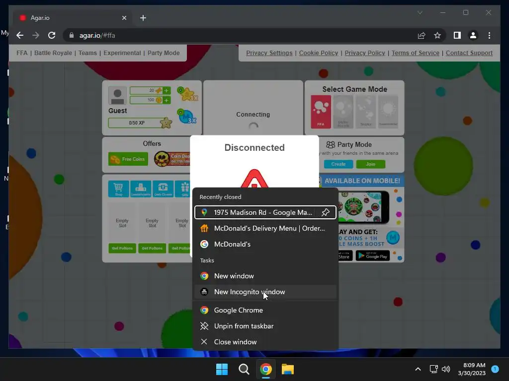509x381 pixels.
Task: Pin 1975 Madison Rd entry to list
Action: (x=325, y=212)
